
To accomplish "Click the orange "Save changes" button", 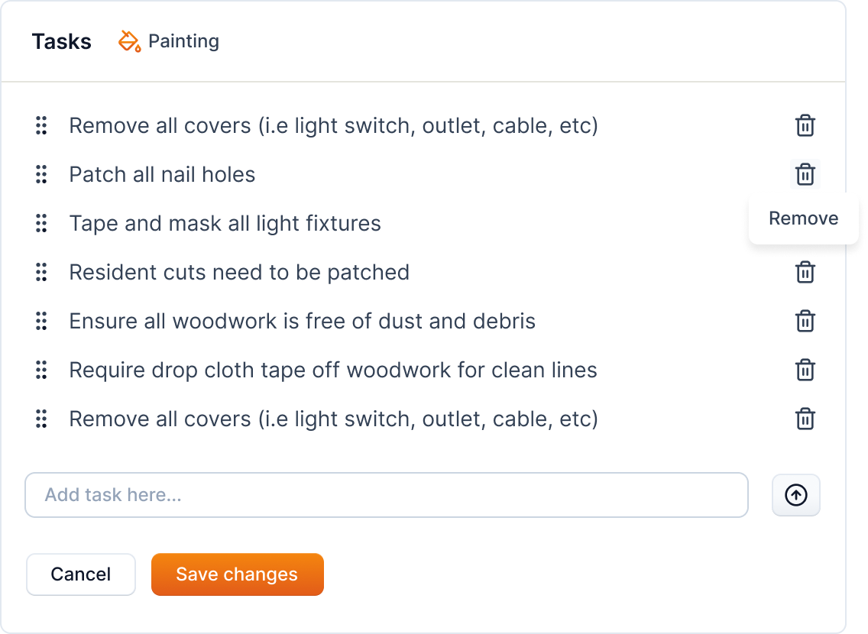I will [237, 574].
